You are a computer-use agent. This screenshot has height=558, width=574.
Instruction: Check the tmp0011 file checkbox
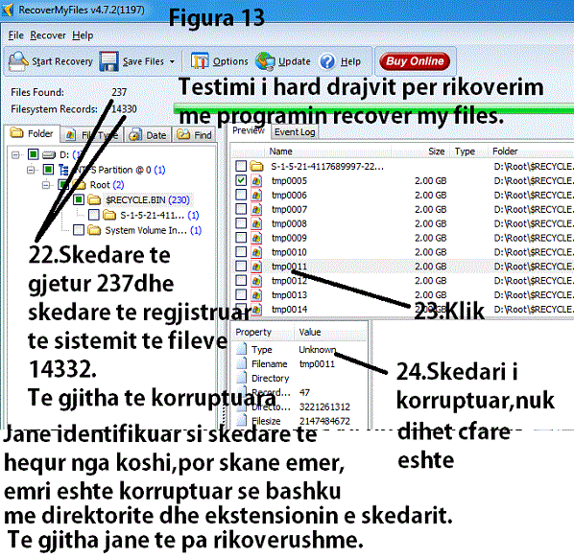(241, 266)
